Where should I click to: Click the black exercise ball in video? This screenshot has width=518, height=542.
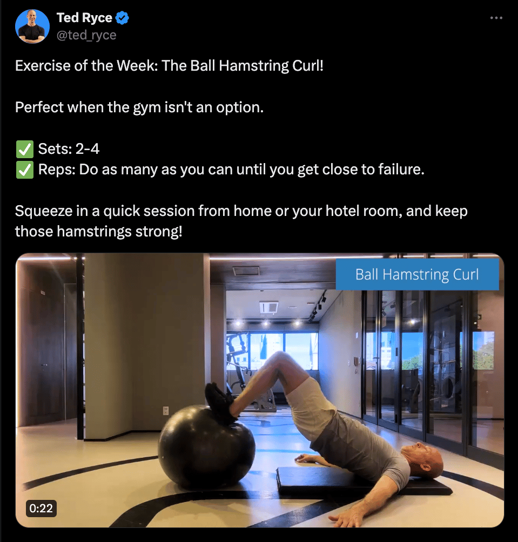[x=206, y=448]
